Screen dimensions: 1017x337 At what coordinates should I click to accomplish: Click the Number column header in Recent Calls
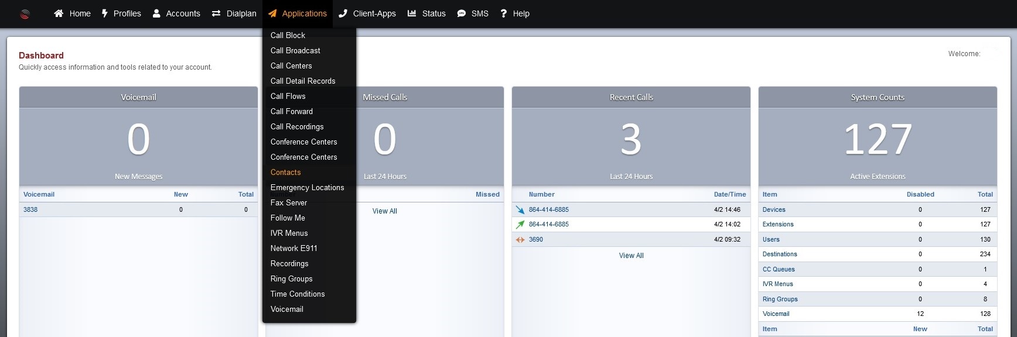point(542,194)
